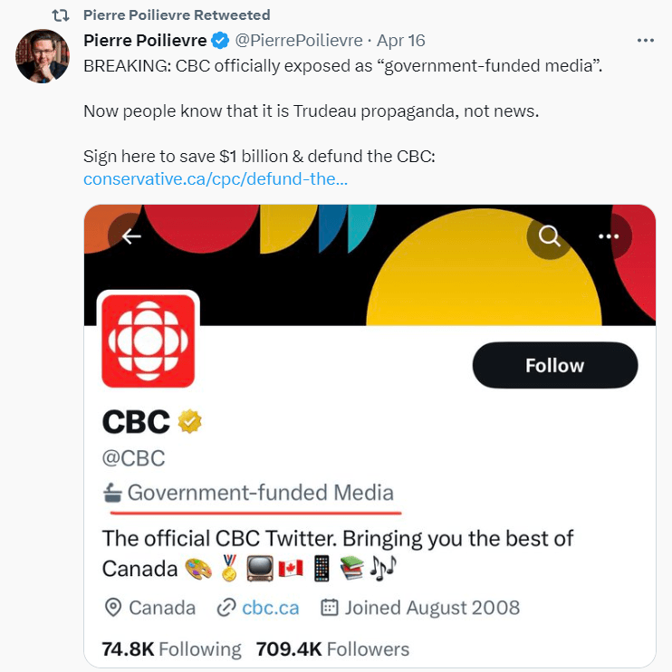
Task: Click the blue verified badge beside Pierre Poilievre
Action: (x=220, y=41)
